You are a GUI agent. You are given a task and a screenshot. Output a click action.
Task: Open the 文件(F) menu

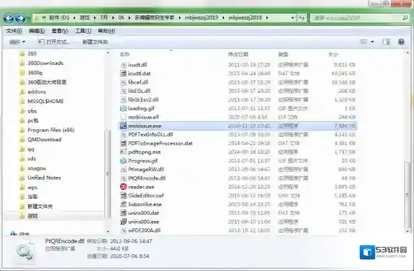pyautogui.click(x=14, y=31)
